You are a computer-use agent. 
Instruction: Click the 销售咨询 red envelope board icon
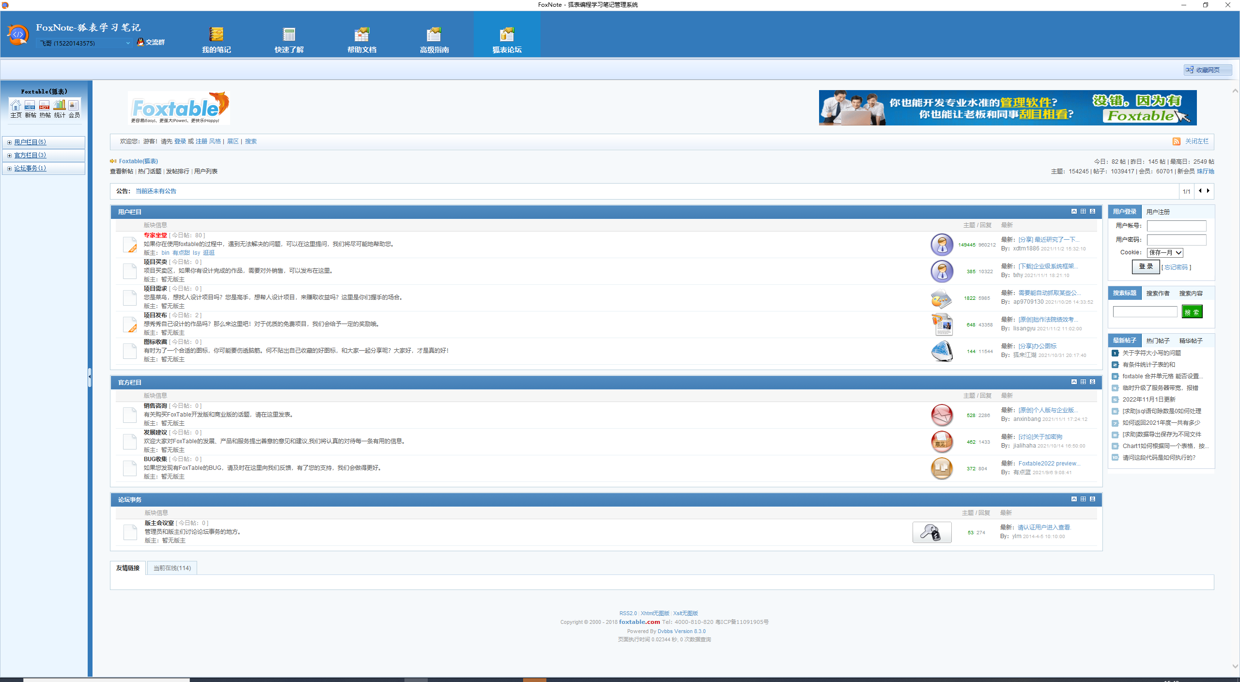[x=942, y=415]
